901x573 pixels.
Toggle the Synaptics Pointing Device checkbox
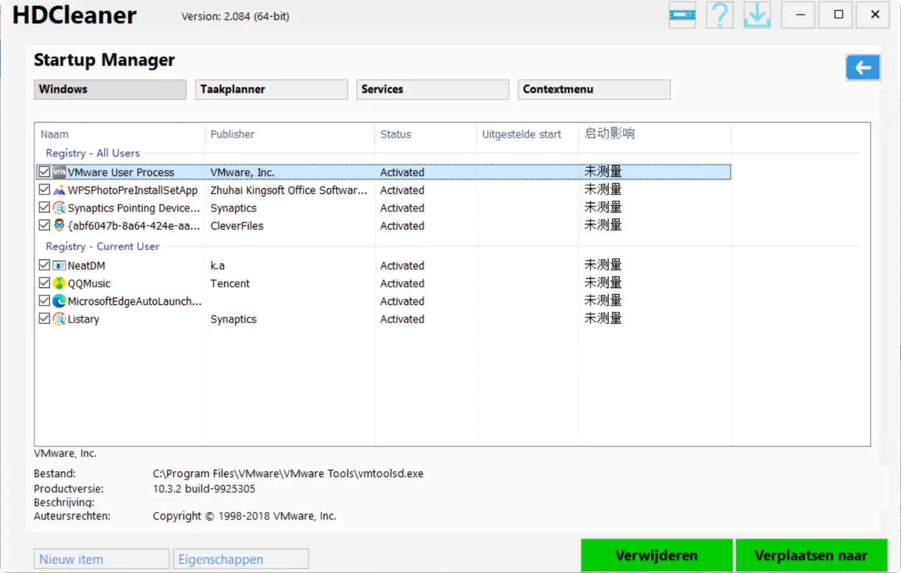(x=44, y=207)
